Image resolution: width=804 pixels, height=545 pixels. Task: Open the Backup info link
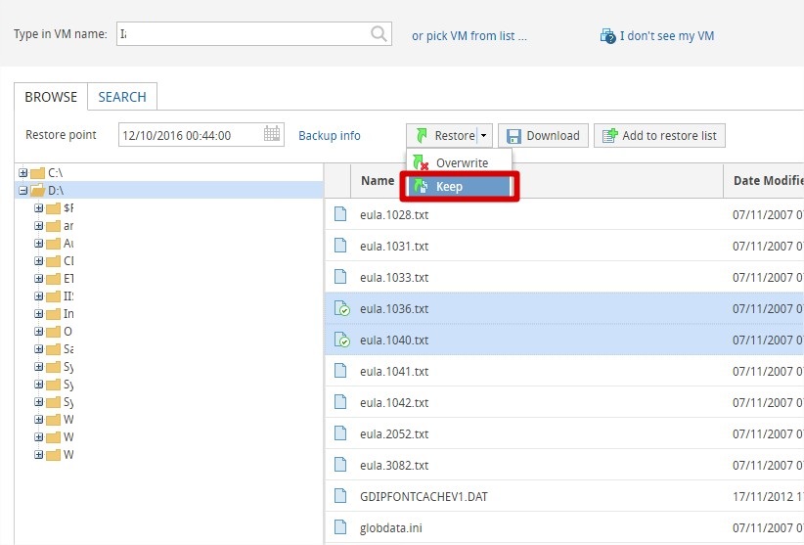329,135
